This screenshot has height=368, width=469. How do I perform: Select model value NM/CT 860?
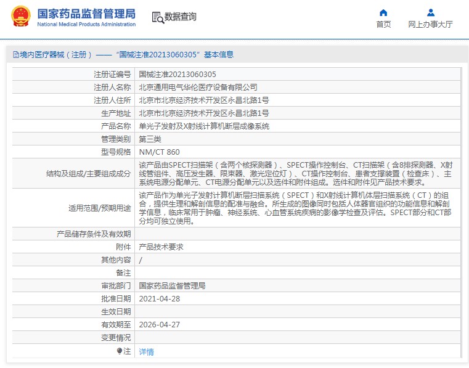click(159, 152)
